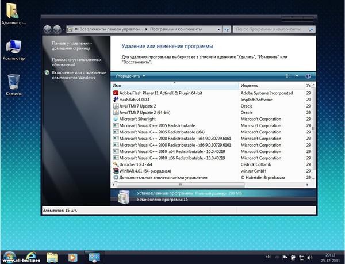Click the Forward navigation arrow
Viewport: 345px width, 264px height.
[57, 29]
